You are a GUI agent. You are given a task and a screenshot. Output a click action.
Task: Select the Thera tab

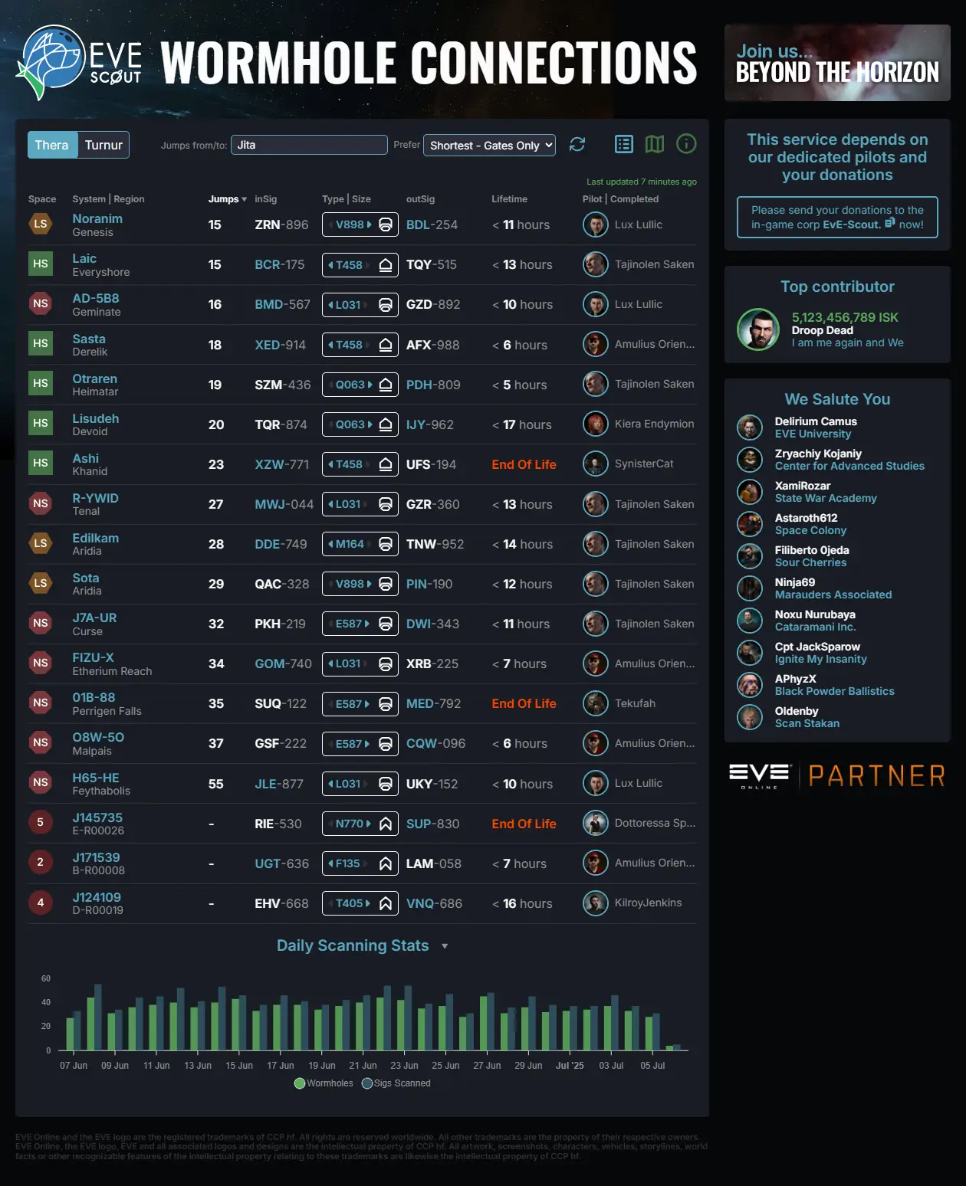coord(52,145)
